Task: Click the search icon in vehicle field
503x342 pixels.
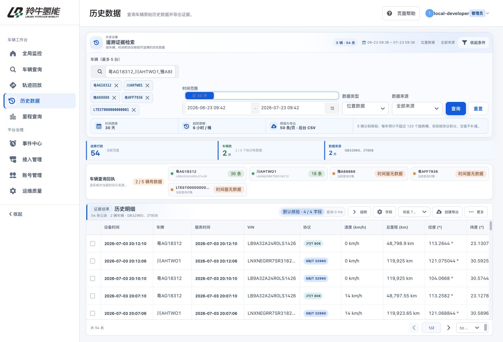Action: (100, 72)
